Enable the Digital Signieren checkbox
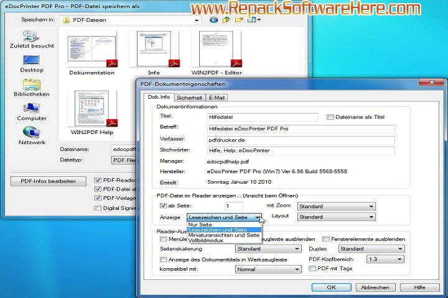Screen dimensions: 448x298 point(98,208)
